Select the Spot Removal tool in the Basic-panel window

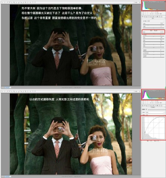(18, 2)
